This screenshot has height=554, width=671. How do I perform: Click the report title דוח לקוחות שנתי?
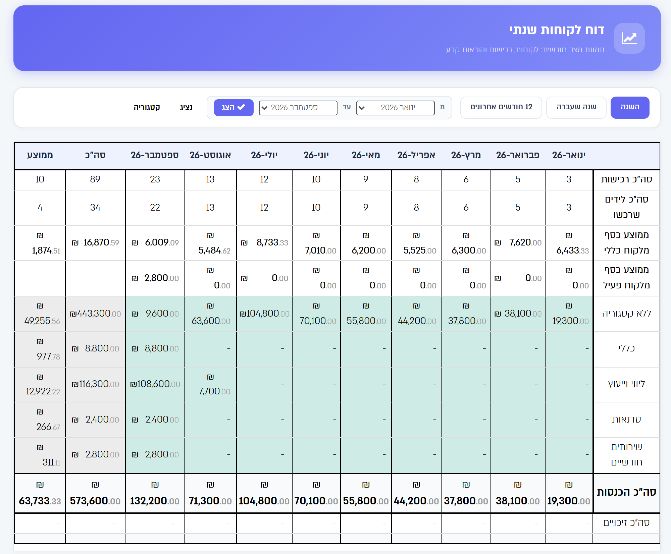[x=557, y=30]
